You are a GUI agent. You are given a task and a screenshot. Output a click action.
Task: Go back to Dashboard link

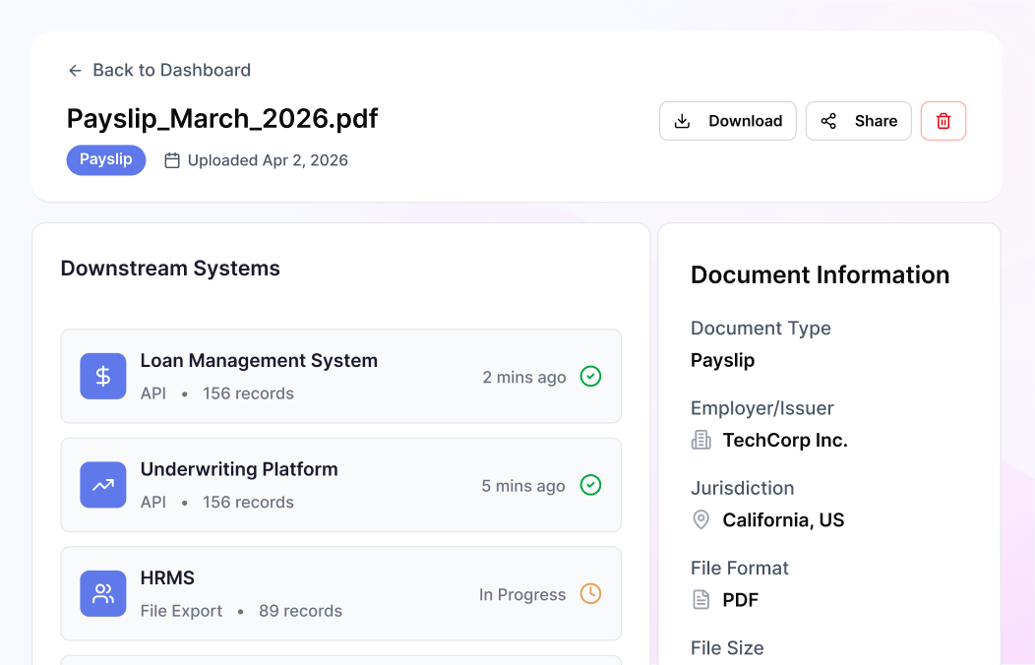point(159,70)
